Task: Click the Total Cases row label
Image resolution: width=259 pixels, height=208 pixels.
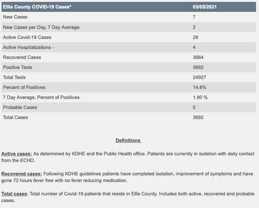Action: point(15,117)
